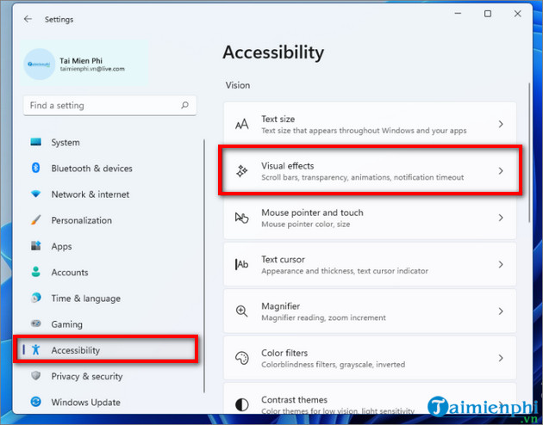Expand Visual effects chevron
The height and width of the screenshot is (425, 543).
(501, 171)
